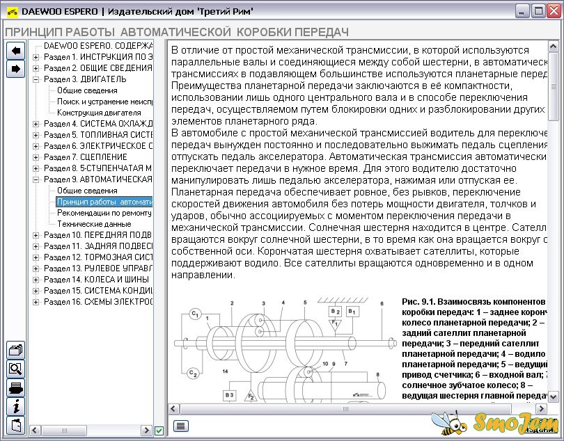Click the forward arrow navigation button
Image resolution: width=564 pixels, height=441 pixels.
click(x=15, y=69)
